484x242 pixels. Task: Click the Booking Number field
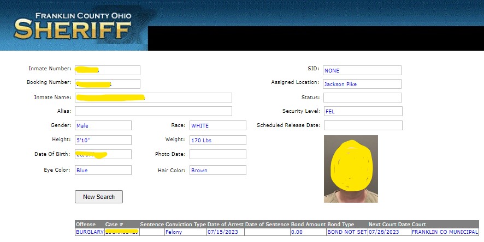point(108,84)
